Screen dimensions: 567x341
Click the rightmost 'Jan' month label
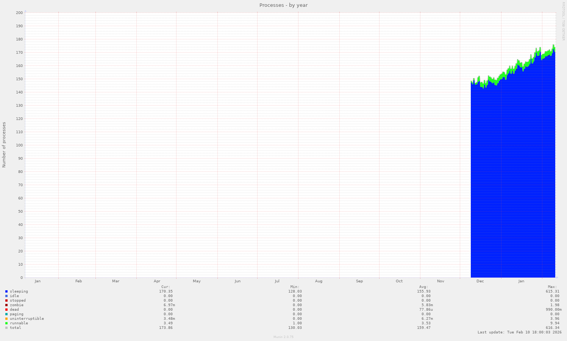pos(521,281)
